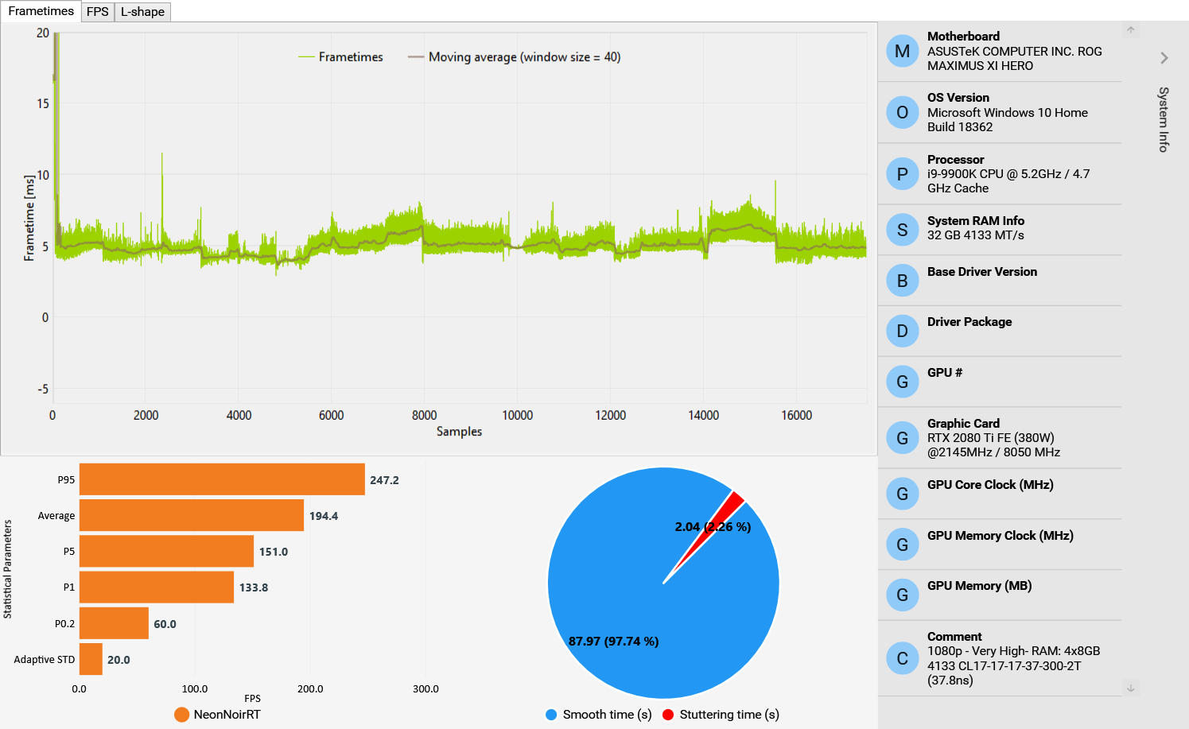Select the P0.2 bar showing 60.0
Screen dimensions: 1189x729
pos(114,623)
